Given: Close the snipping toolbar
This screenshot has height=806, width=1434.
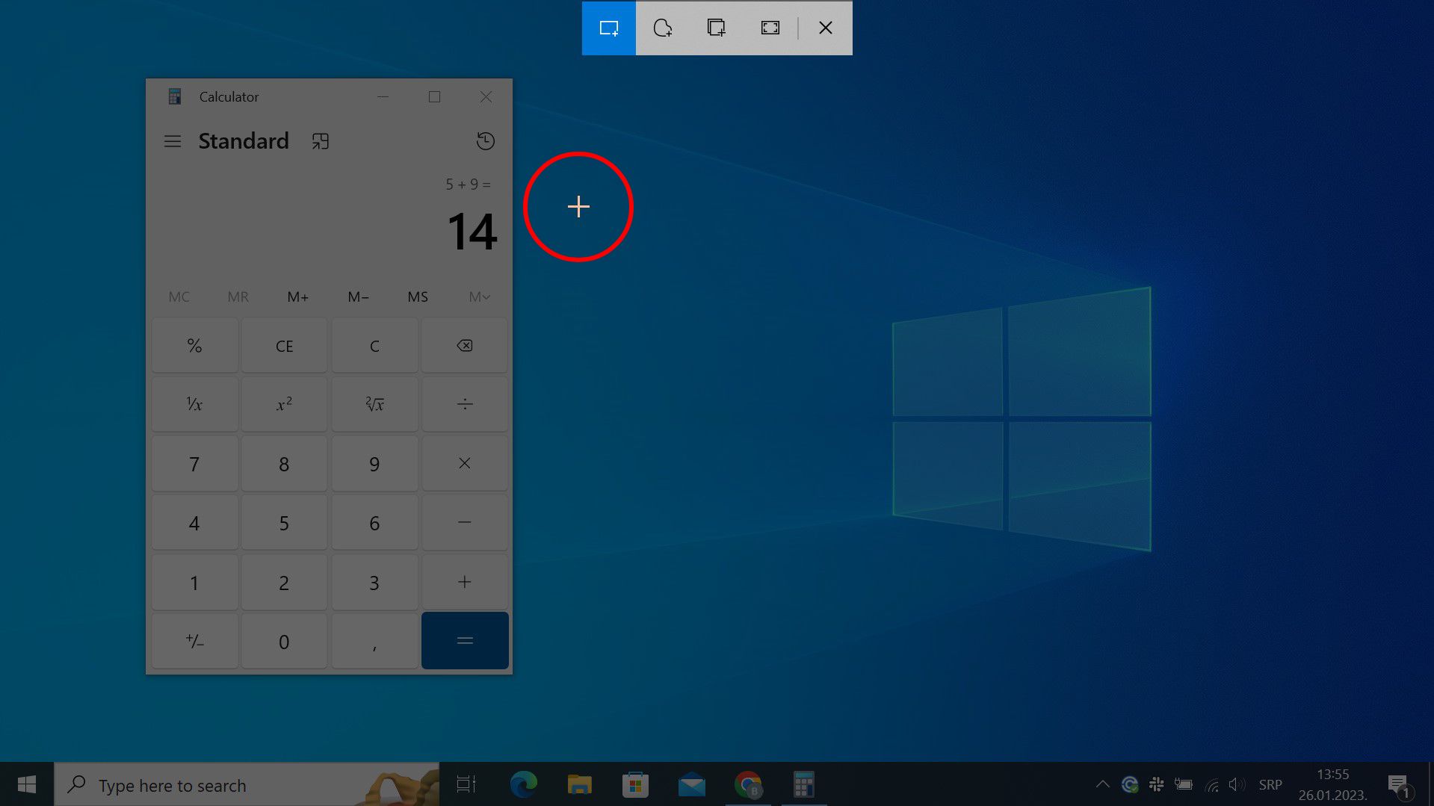Looking at the screenshot, I should click(x=826, y=28).
